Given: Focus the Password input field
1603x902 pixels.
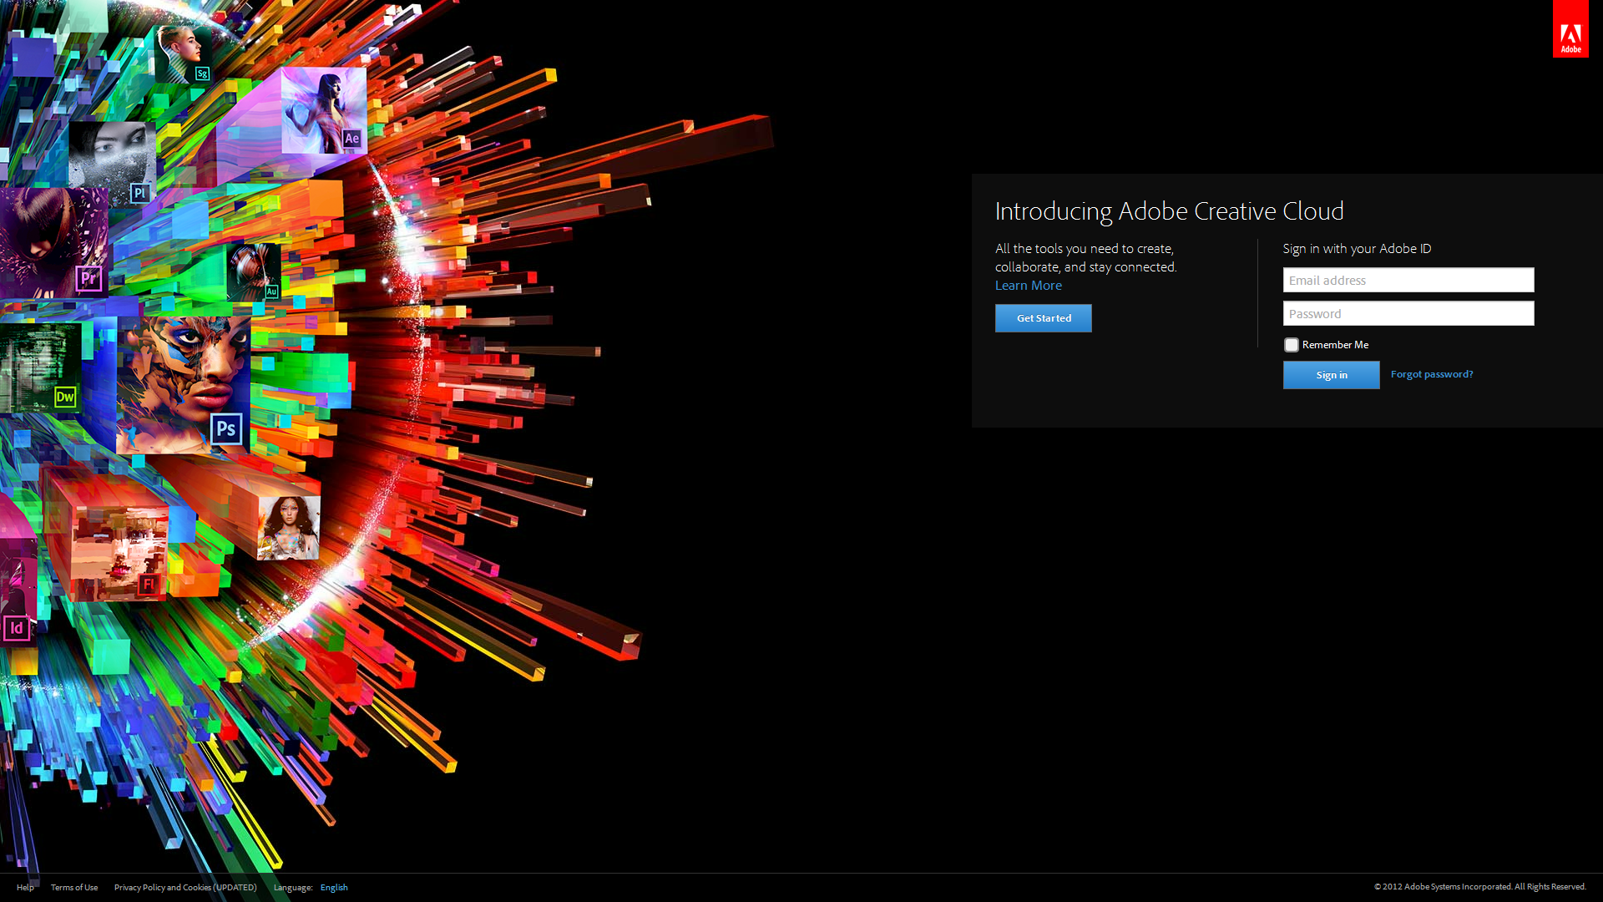Looking at the screenshot, I should coord(1408,314).
